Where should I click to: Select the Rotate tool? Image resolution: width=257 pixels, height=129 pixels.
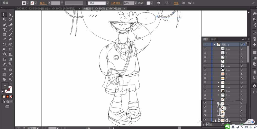[4, 44]
